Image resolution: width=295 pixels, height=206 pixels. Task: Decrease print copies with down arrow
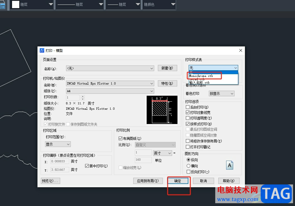(83, 99)
